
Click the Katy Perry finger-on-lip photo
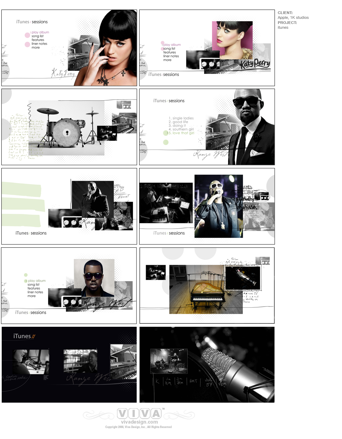tap(106, 48)
